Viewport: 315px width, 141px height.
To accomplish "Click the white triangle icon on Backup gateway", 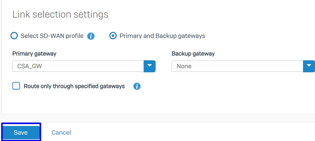I will (x=309, y=66).
